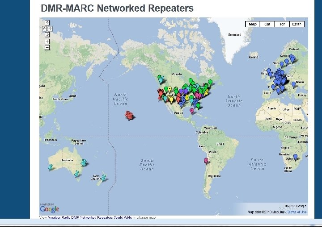
Task: Click the Greenland map label
Action: coord(234,35)
